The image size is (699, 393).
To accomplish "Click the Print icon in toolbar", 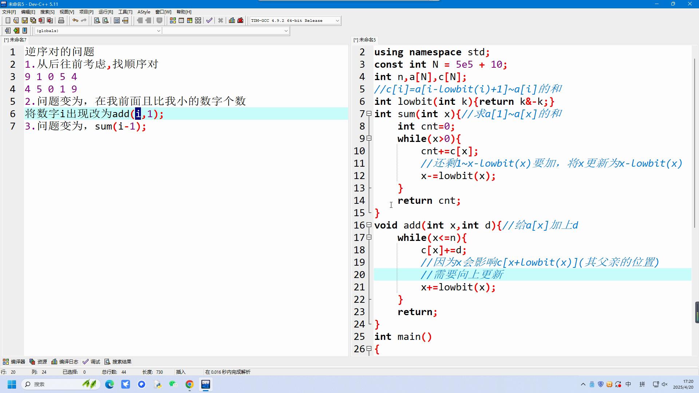I will pos(61,21).
